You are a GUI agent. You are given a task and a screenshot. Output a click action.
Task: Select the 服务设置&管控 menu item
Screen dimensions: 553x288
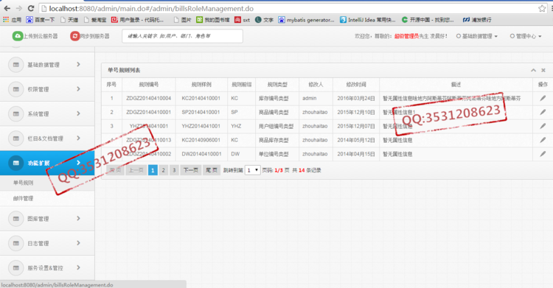pos(46,268)
